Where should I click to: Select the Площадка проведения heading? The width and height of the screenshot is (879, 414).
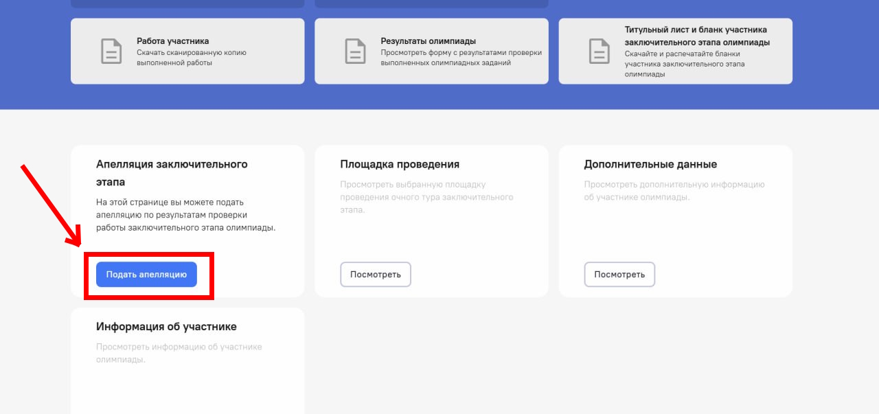coord(400,164)
